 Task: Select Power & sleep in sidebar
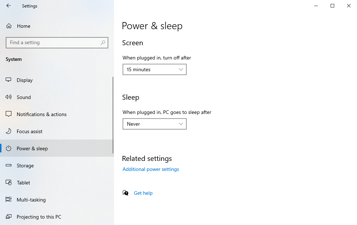(32, 148)
